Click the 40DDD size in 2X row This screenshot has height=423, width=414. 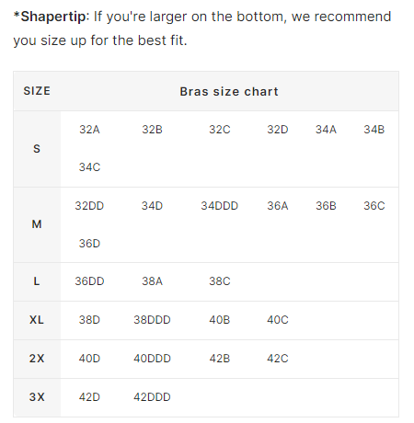pyautogui.click(x=152, y=359)
